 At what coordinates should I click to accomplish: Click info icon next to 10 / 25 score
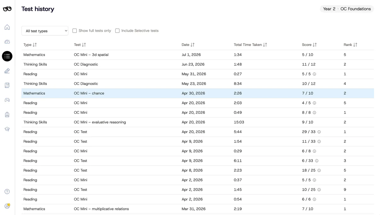(319, 190)
